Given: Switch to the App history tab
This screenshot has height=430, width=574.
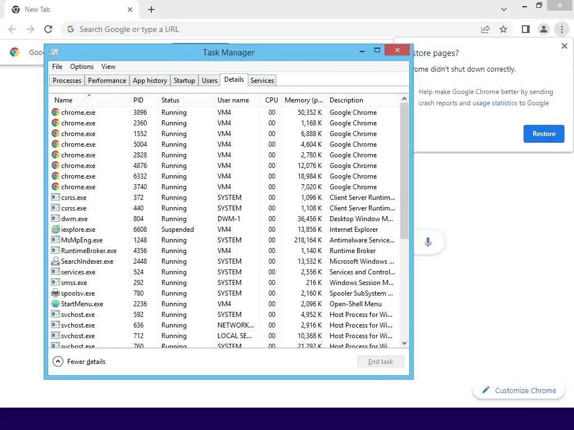Looking at the screenshot, I should tap(150, 81).
